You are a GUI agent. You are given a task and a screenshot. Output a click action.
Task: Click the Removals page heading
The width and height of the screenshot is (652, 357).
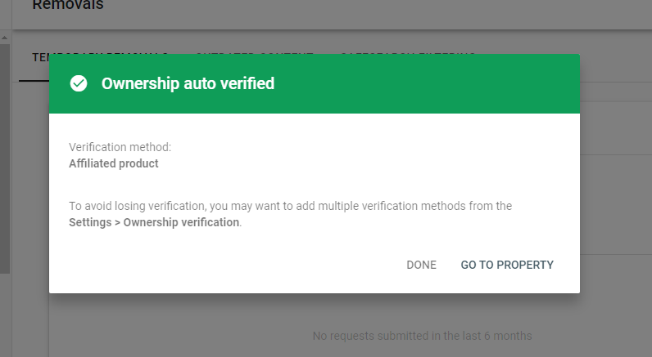click(68, 7)
